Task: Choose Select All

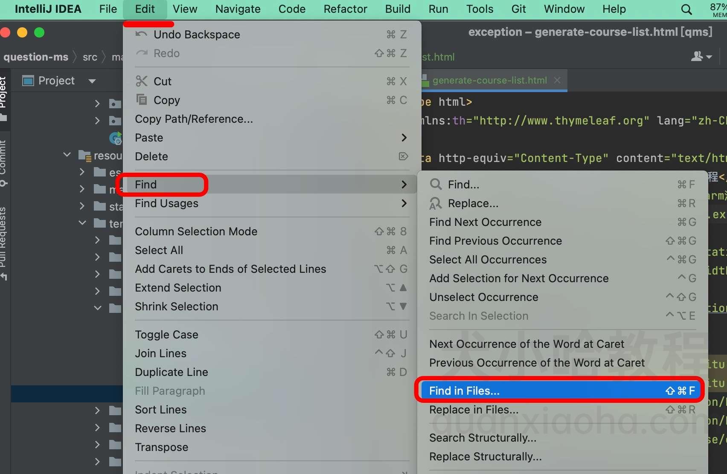Action: coord(271,250)
